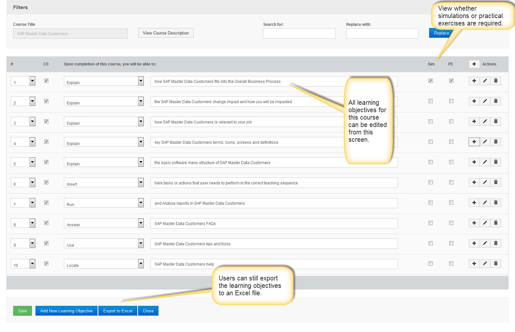Edit objective 6 with the pencil icon
Image resolution: width=515 pixels, height=332 pixels.
(485, 182)
